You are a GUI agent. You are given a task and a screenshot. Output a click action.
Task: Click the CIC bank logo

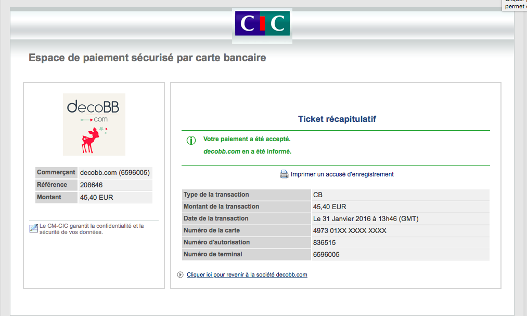(262, 23)
